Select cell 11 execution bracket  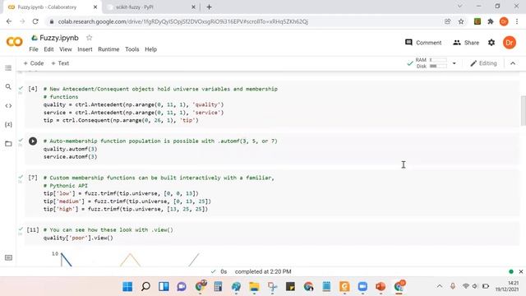coord(33,230)
